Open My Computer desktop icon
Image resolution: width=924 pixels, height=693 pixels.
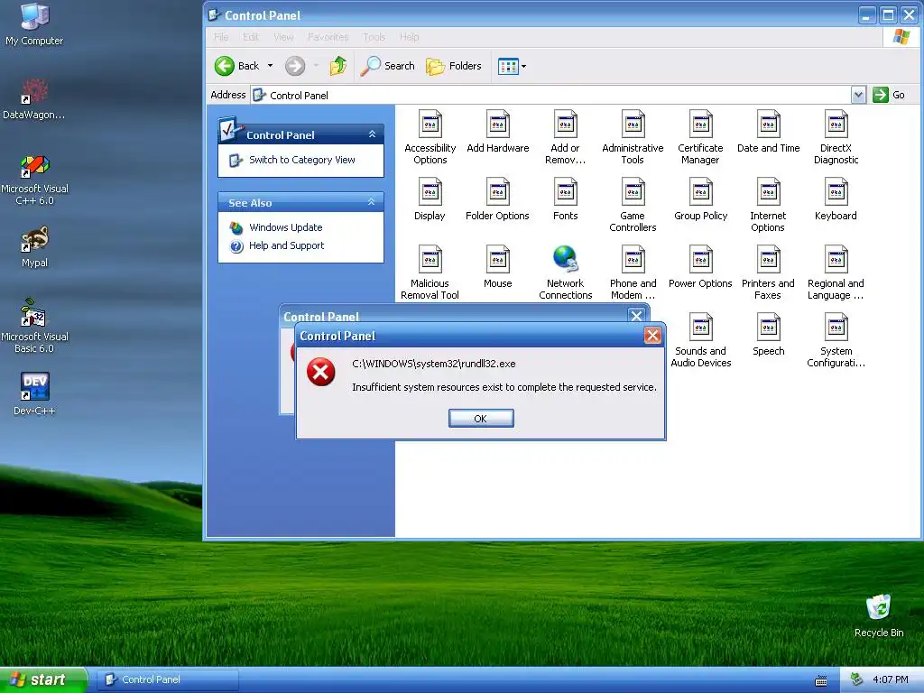coord(34,24)
